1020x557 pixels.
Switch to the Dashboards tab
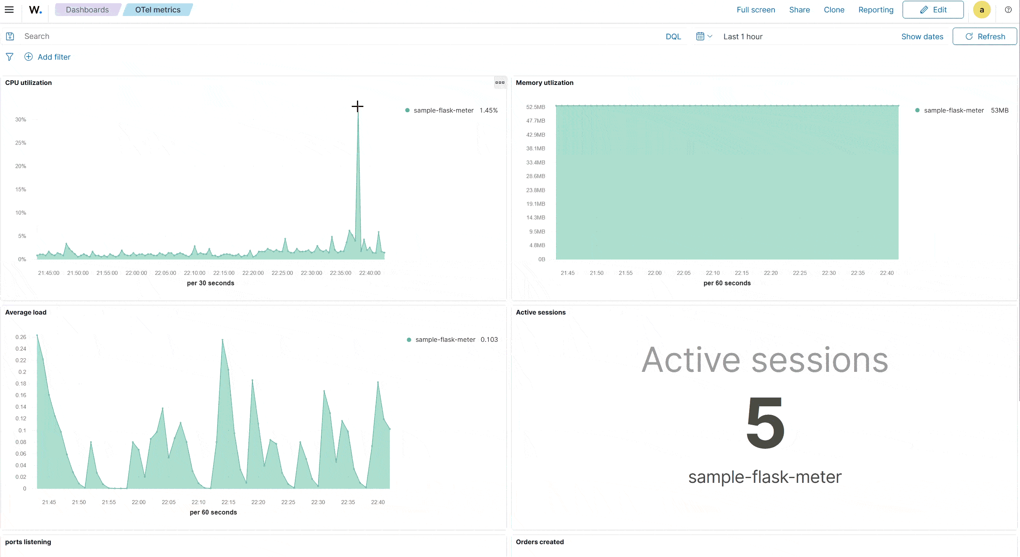[x=87, y=9]
